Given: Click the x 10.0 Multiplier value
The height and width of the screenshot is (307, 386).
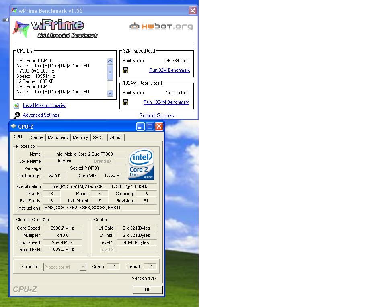Looking at the screenshot, I should tap(62, 235).
